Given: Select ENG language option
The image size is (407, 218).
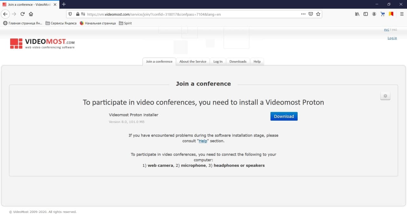Looking at the screenshot, I should (x=394, y=30).
